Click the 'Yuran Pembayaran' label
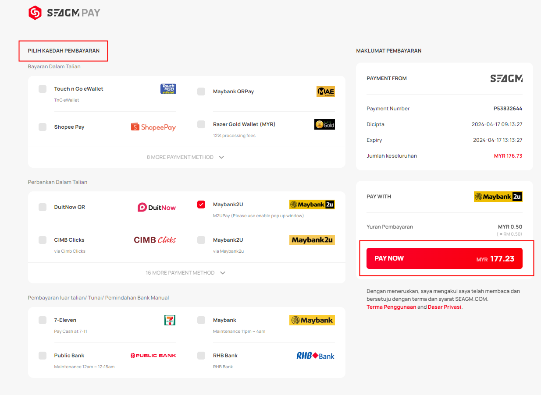The image size is (541, 395). pos(390,227)
